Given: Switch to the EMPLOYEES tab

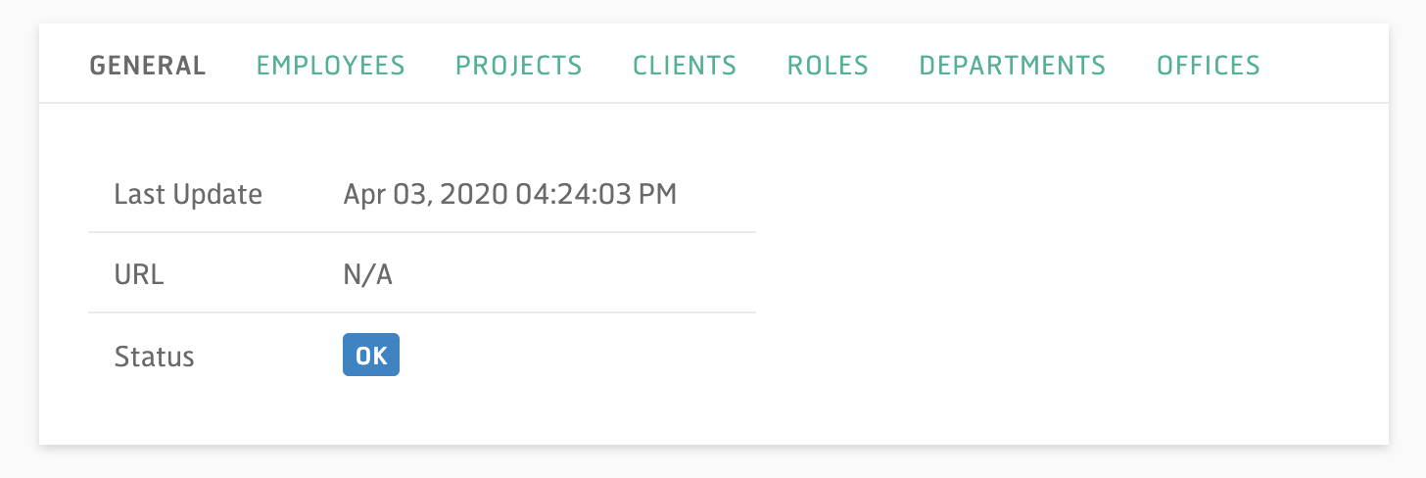Looking at the screenshot, I should click(x=330, y=66).
